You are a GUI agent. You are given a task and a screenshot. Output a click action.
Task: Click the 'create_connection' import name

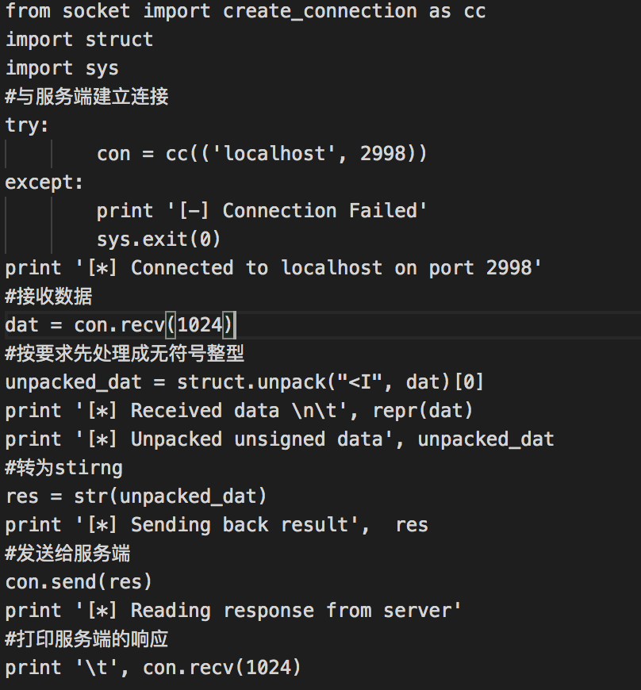point(320,11)
